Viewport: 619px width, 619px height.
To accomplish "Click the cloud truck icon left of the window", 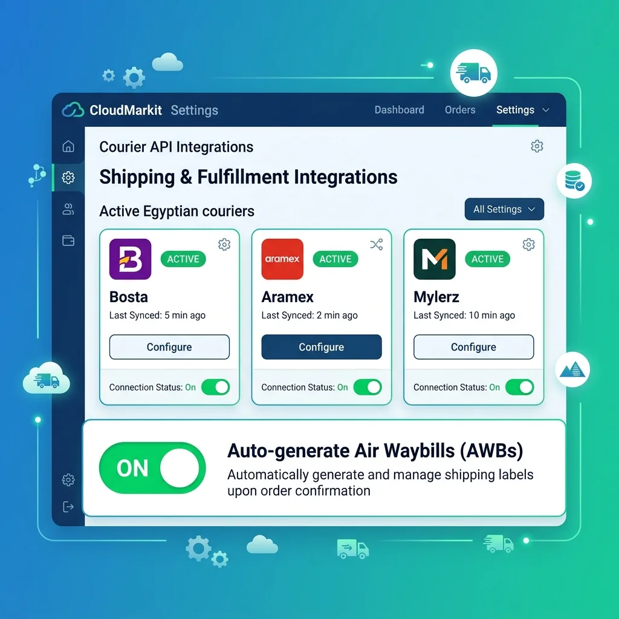I will coord(47,378).
